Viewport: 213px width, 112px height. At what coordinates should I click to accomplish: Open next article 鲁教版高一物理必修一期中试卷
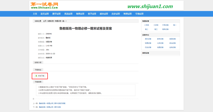[x=50, y=107]
